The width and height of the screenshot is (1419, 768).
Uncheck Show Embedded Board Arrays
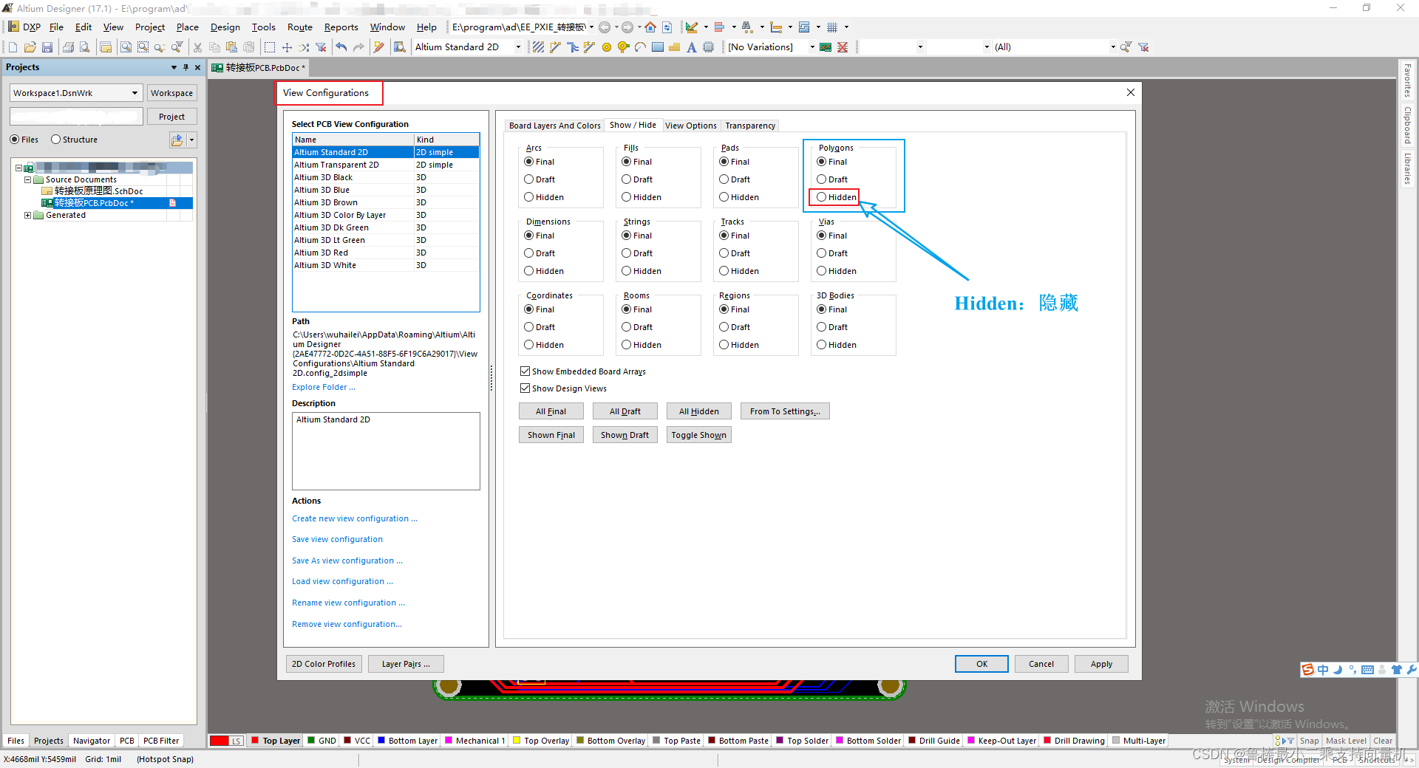[525, 371]
